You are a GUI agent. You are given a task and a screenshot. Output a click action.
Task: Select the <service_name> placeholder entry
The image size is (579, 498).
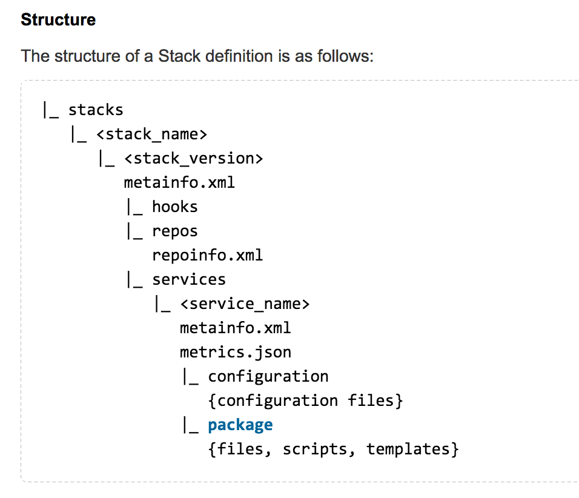(x=245, y=304)
